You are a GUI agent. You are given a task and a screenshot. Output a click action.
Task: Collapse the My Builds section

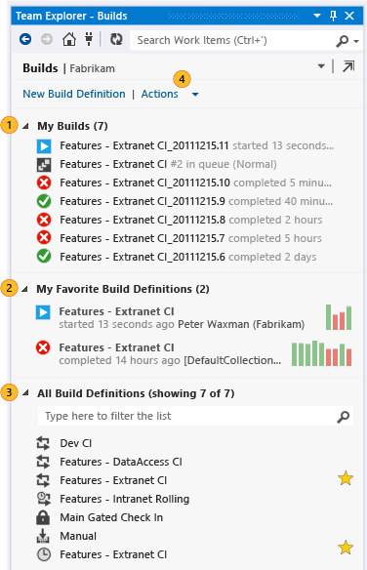coord(25,126)
